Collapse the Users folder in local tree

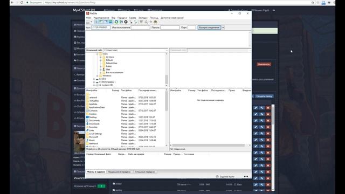point(97,54)
